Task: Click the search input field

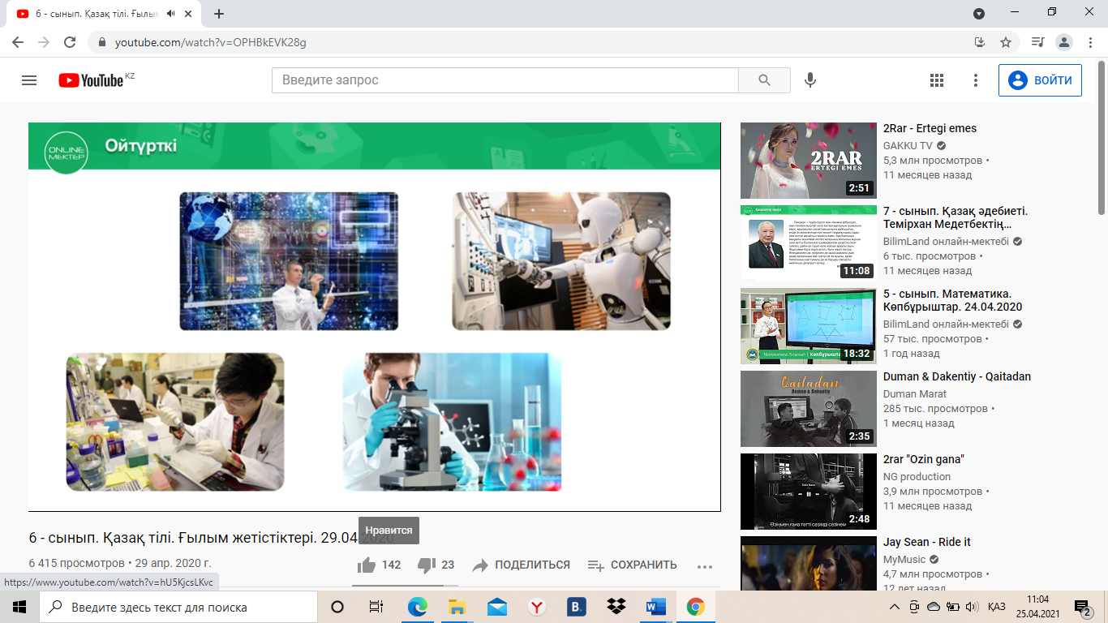Action: 505,80
